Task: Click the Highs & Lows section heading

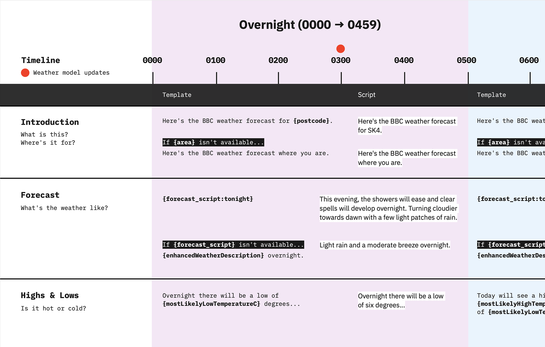Action: click(50, 295)
